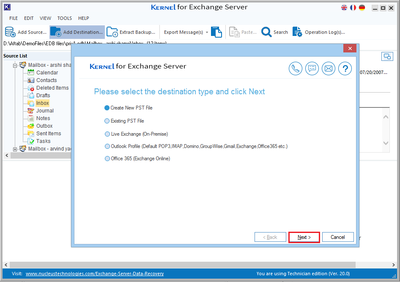The height and width of the screenshot is (282, 400).
Task: Click the phone support icon in dialog
Action: click(x=296, y=68)
